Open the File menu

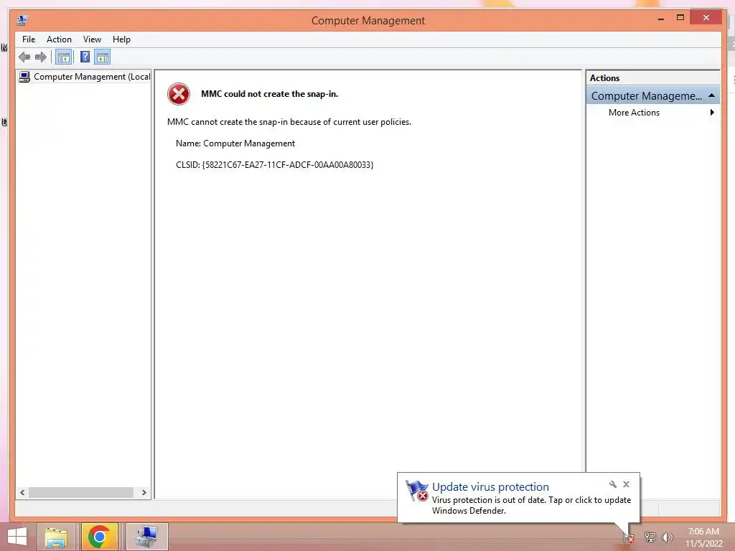(29, 39)
